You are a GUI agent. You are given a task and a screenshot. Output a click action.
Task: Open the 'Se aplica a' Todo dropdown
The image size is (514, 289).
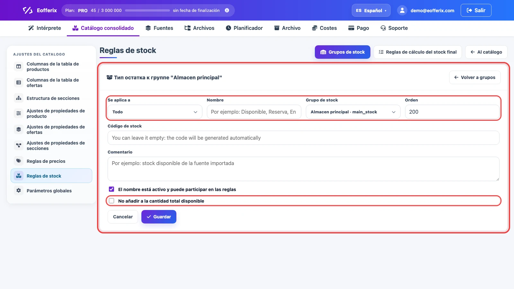click(155, 112)
